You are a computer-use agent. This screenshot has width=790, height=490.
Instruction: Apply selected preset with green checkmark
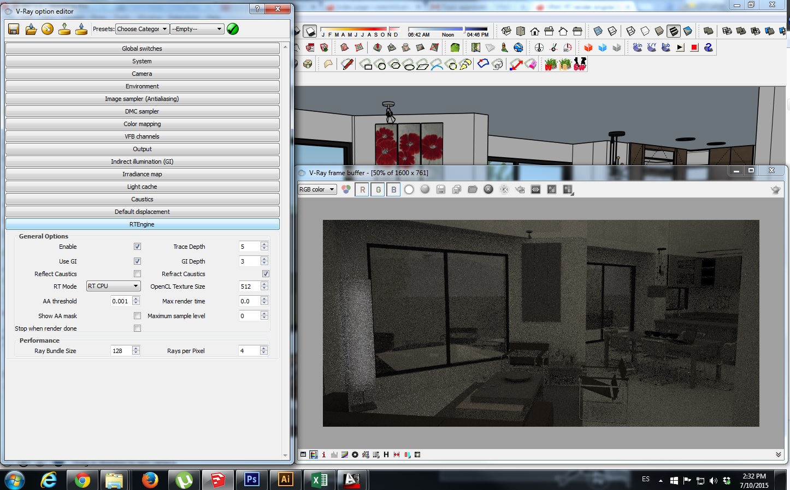pyautogui.click(x=233, y=29)
